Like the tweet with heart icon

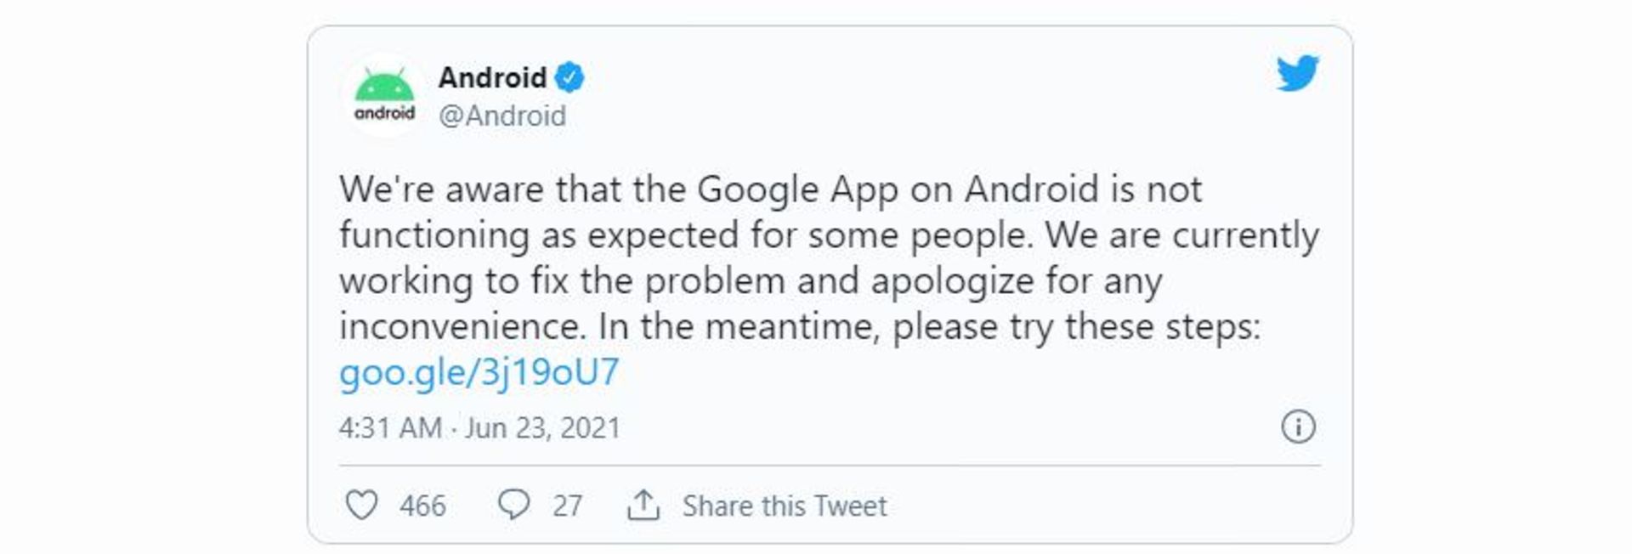tap(361, 505)
